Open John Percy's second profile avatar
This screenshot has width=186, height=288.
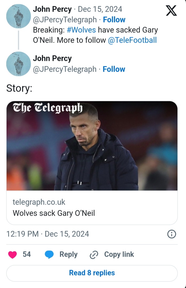point(19,64)
